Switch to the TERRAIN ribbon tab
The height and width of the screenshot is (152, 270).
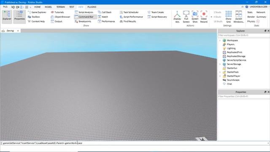coord(61,7)
